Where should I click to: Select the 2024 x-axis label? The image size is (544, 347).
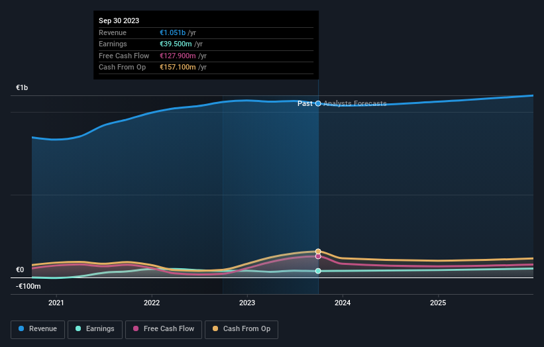pos(343,303)
